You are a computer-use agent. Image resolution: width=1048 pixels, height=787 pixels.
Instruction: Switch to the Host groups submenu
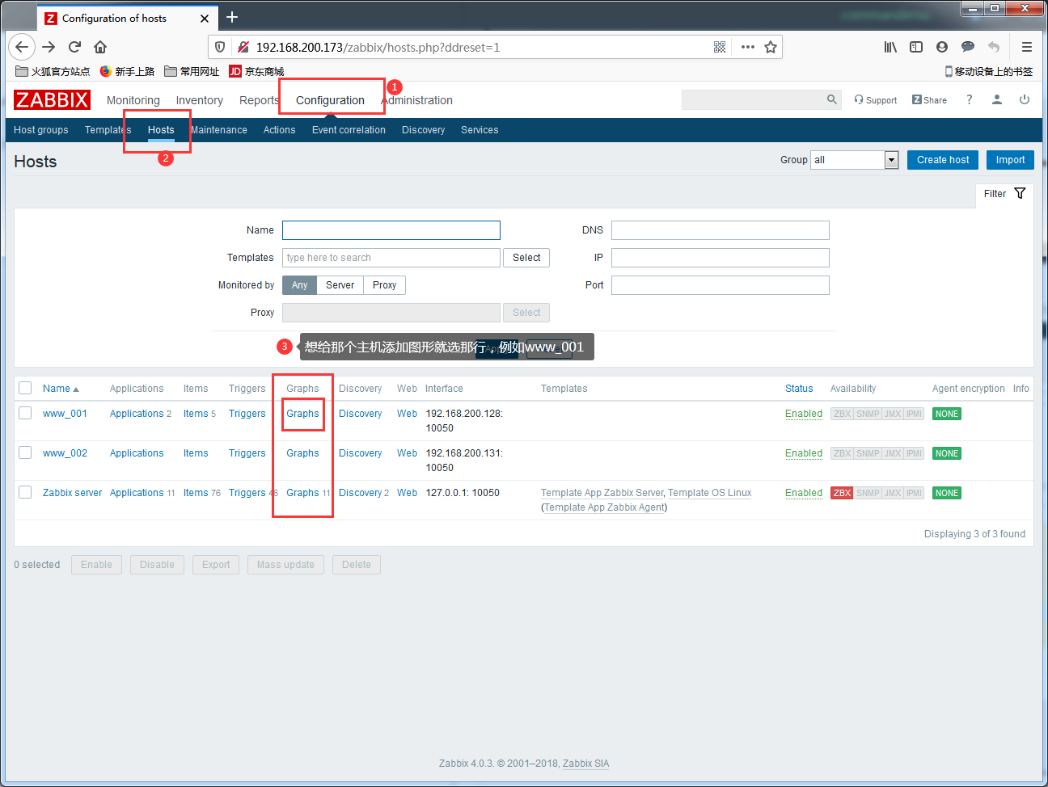41,130
